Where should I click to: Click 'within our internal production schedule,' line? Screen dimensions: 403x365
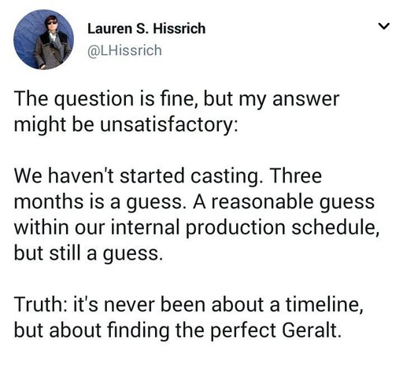[x=197, y=227]
